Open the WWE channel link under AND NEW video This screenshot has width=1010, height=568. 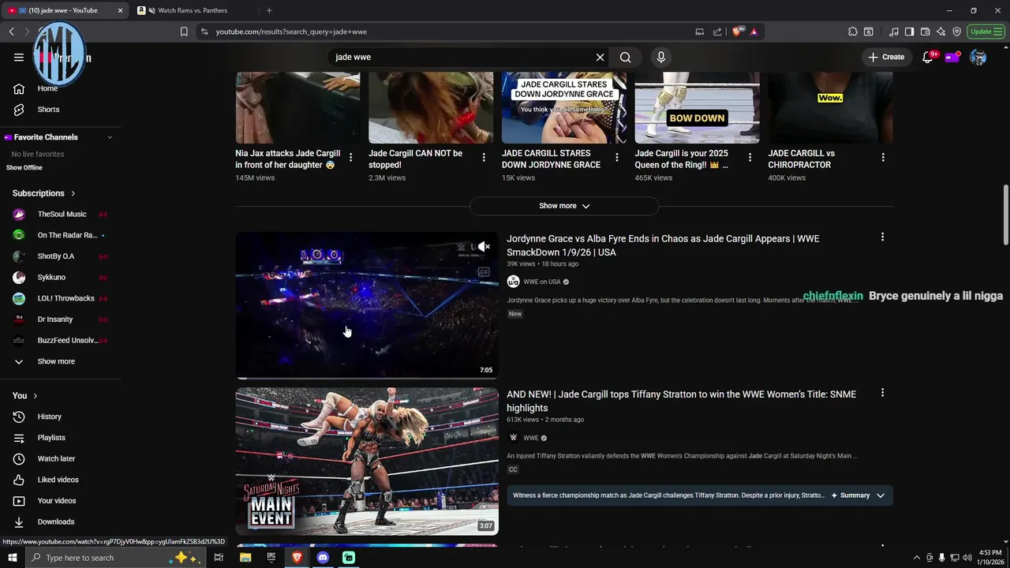[x=530, y=438]
